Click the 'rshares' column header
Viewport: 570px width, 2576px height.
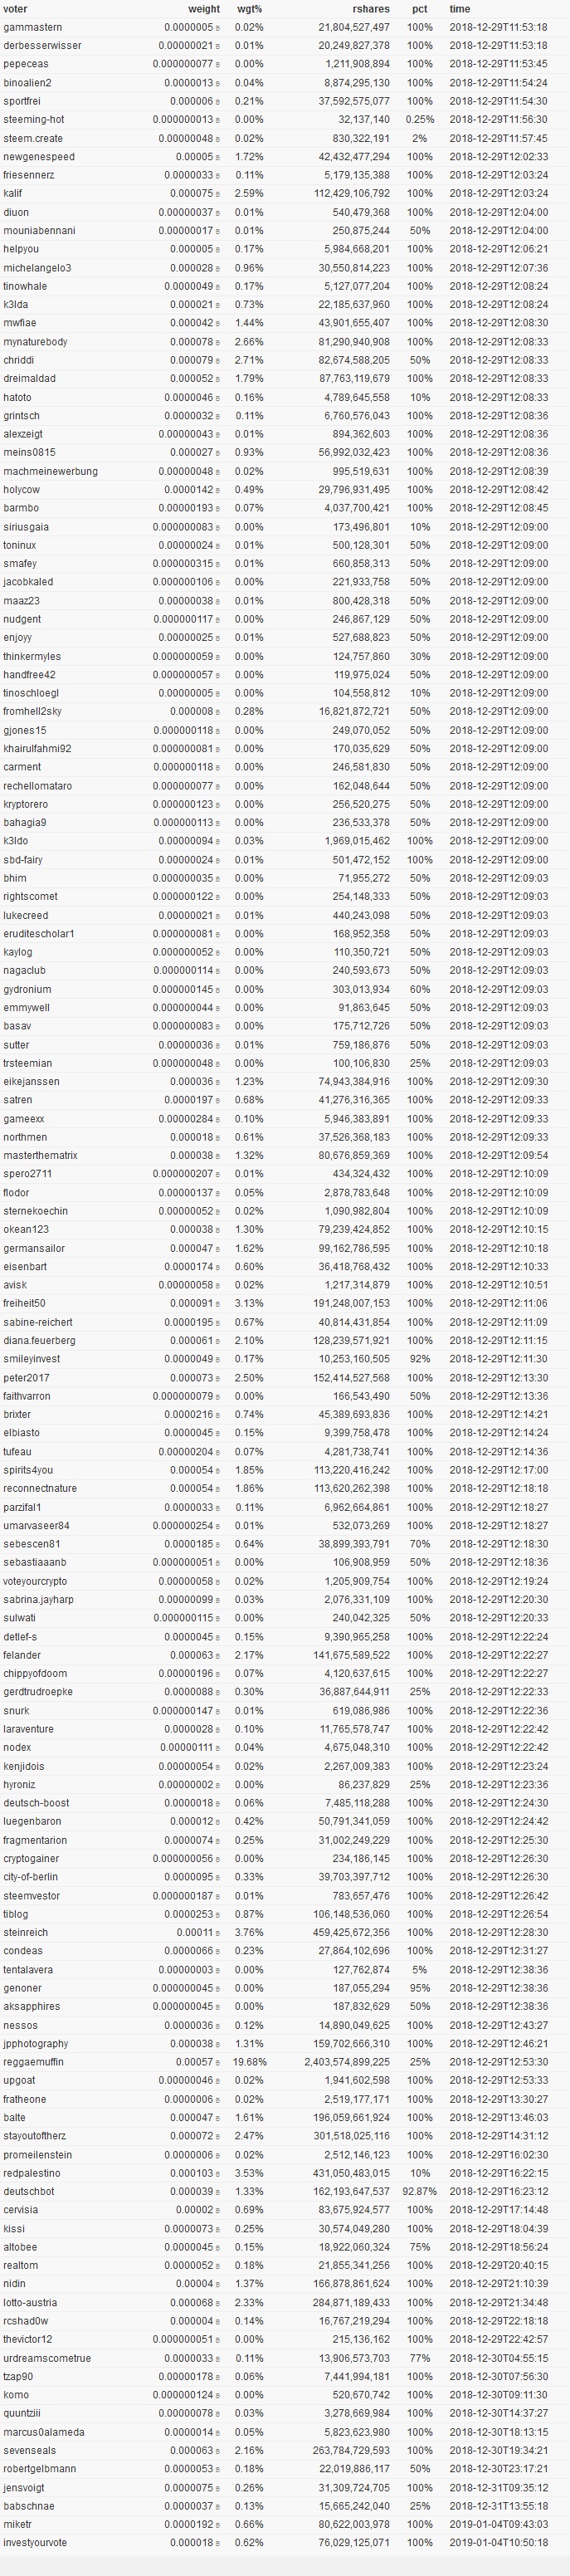pos(370,9)
